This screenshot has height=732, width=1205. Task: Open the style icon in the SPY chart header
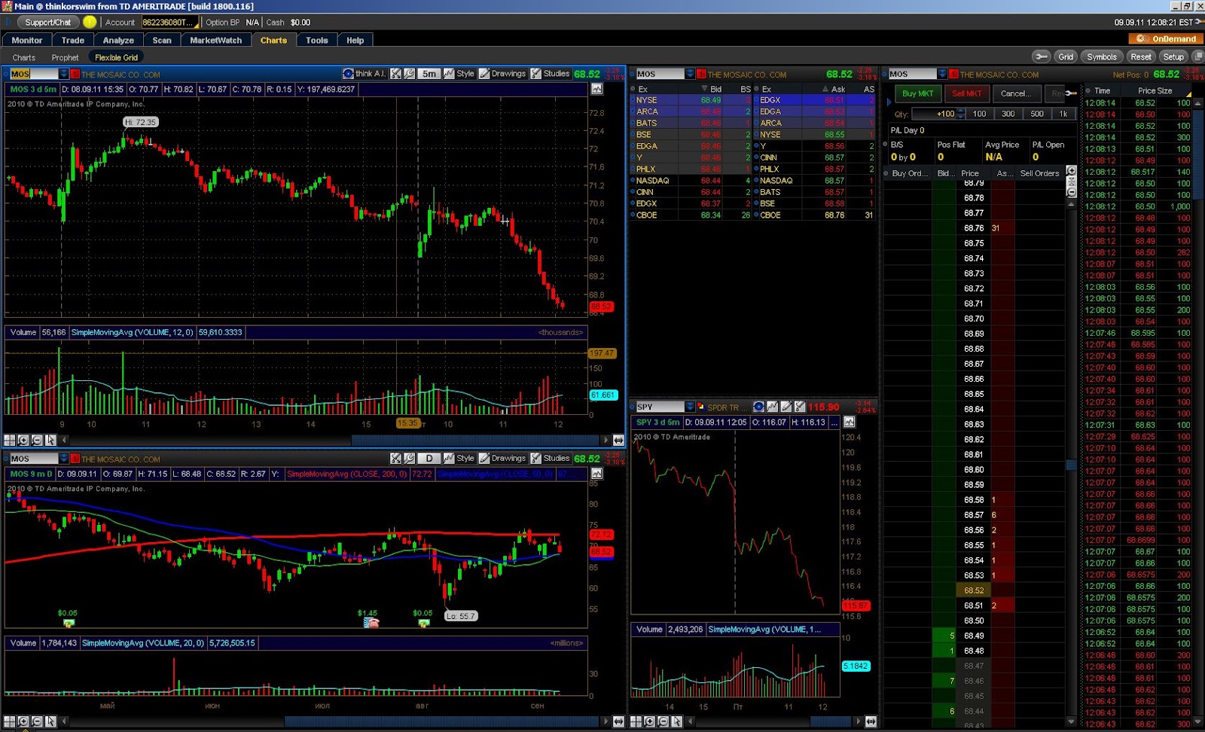coord(772,407)
